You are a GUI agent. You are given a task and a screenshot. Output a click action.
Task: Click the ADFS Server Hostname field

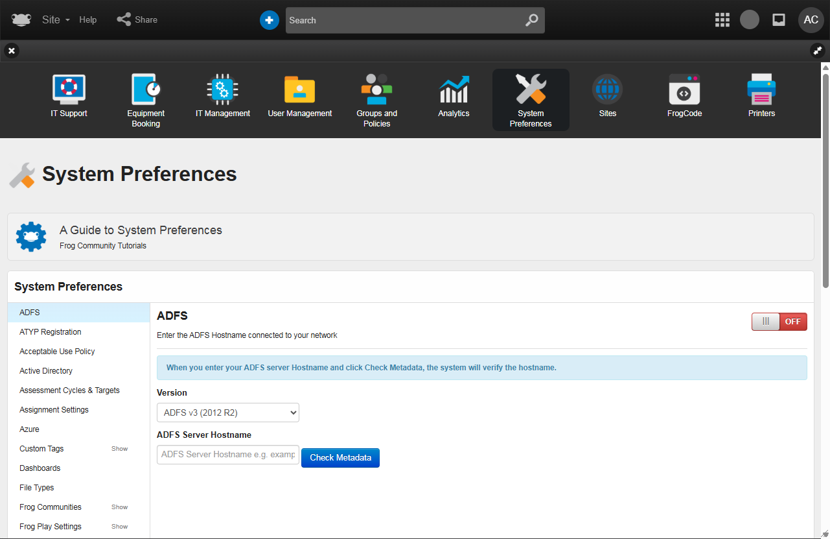coord(228,455)
